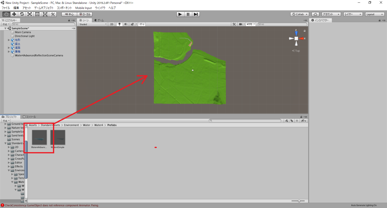The image size is (387, 208).
Task: Switch to the ゲーム tab
Action: (100, 20)
